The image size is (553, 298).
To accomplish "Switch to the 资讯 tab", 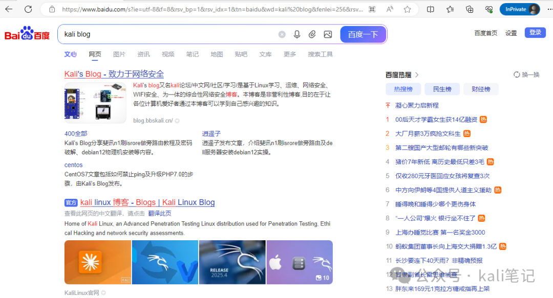I will 143,54.
